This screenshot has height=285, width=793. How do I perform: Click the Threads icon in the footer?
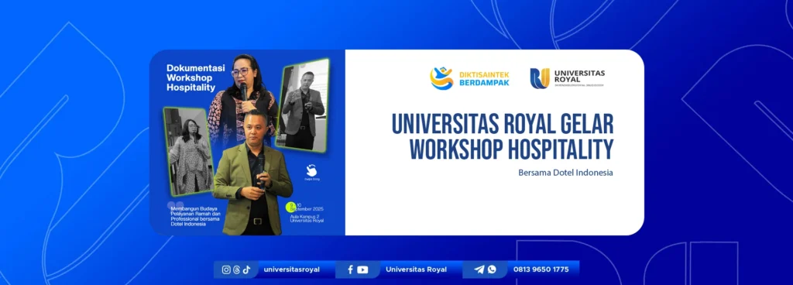[x=237, y=270]
